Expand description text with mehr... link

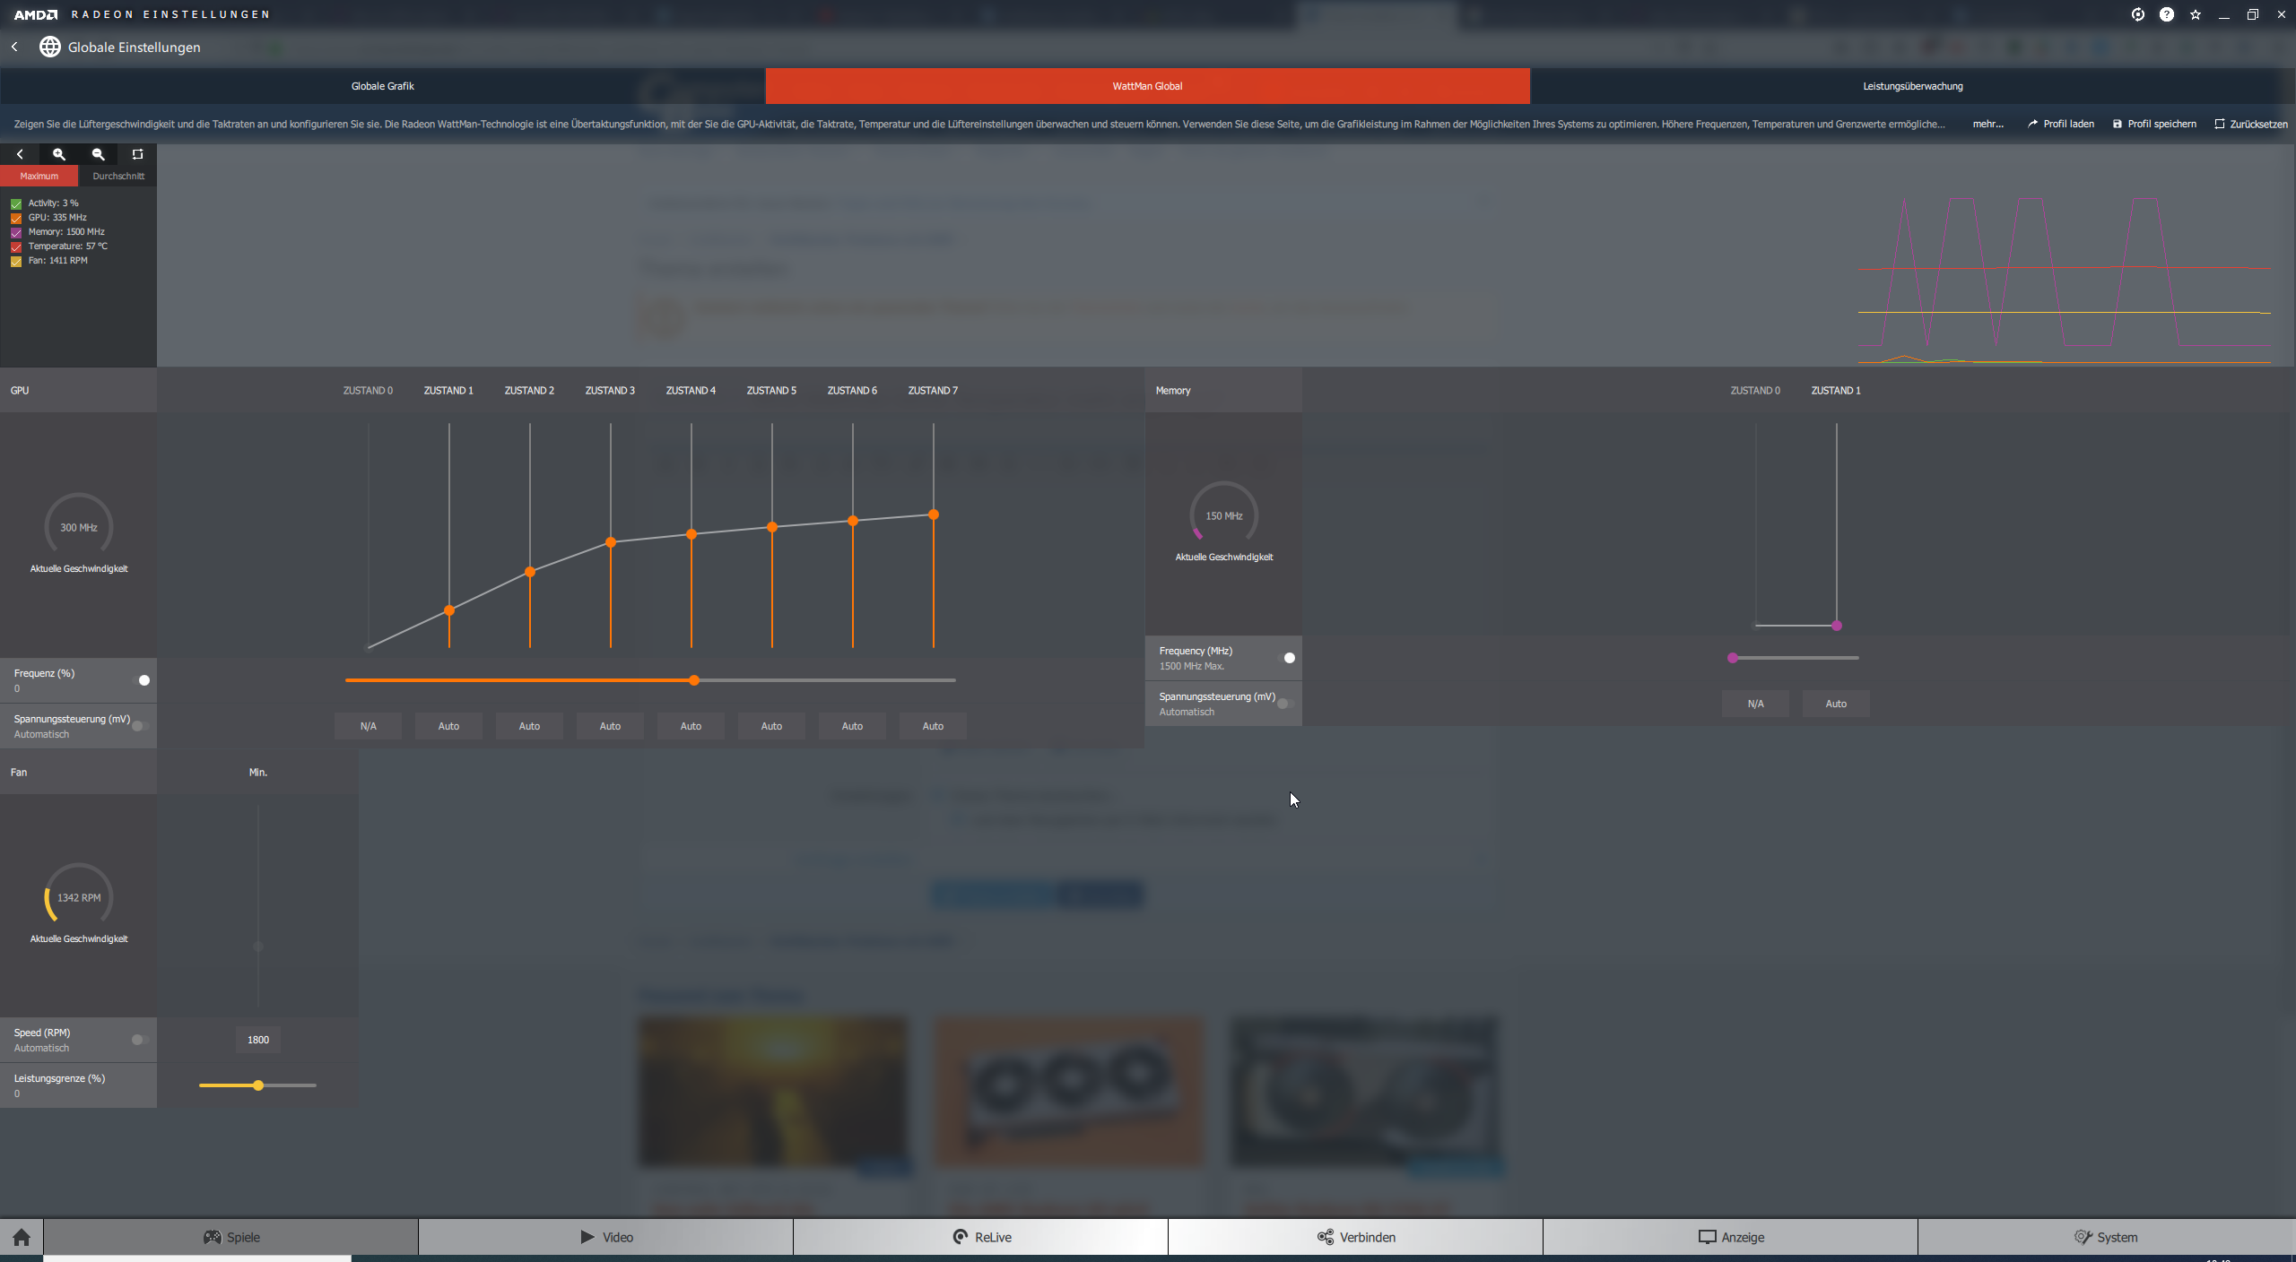pyautogui.click(x=1987, y=124)
